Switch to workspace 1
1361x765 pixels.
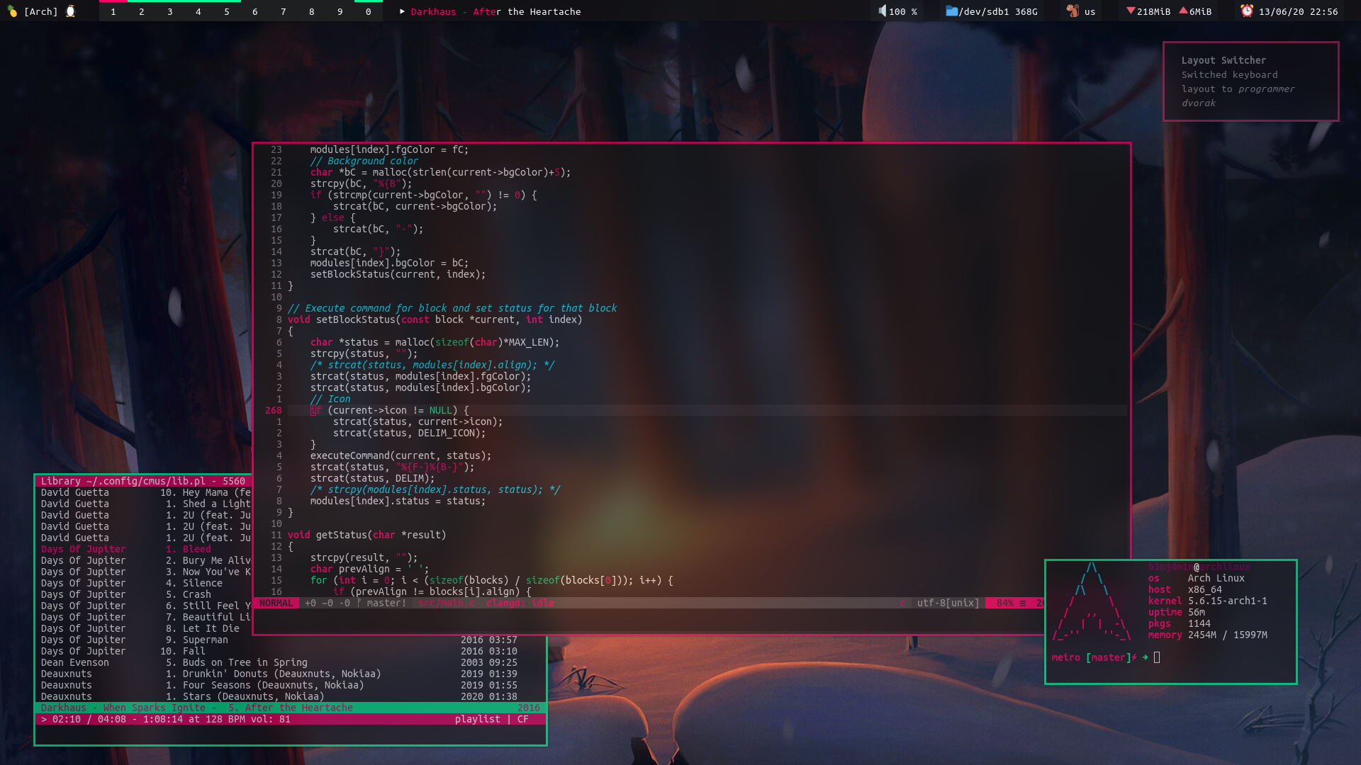[113, 11]
